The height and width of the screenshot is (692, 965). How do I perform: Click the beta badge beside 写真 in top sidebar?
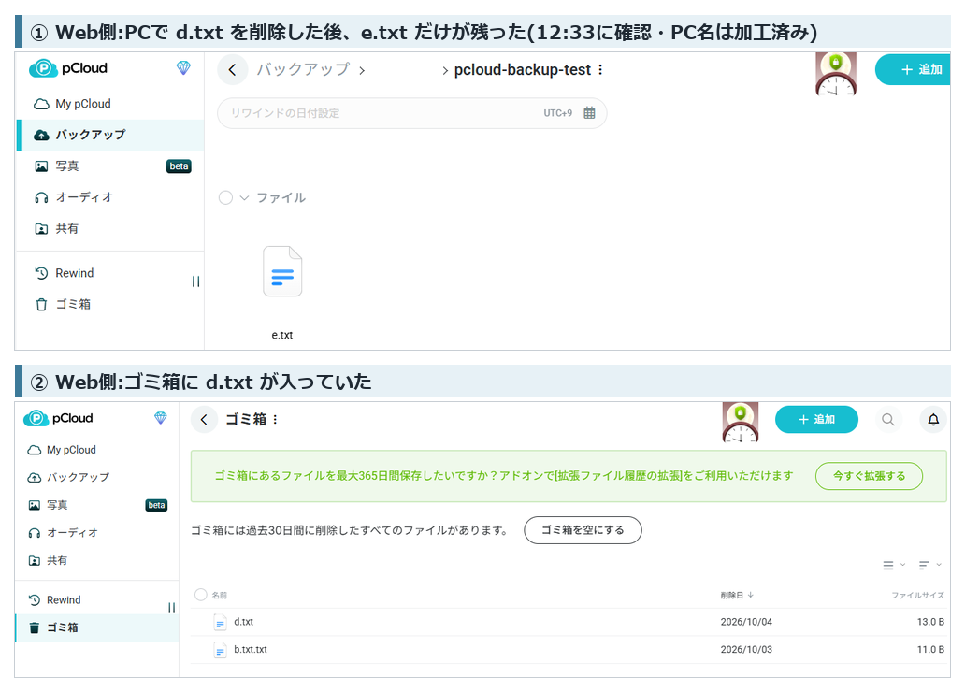[180, 166]
